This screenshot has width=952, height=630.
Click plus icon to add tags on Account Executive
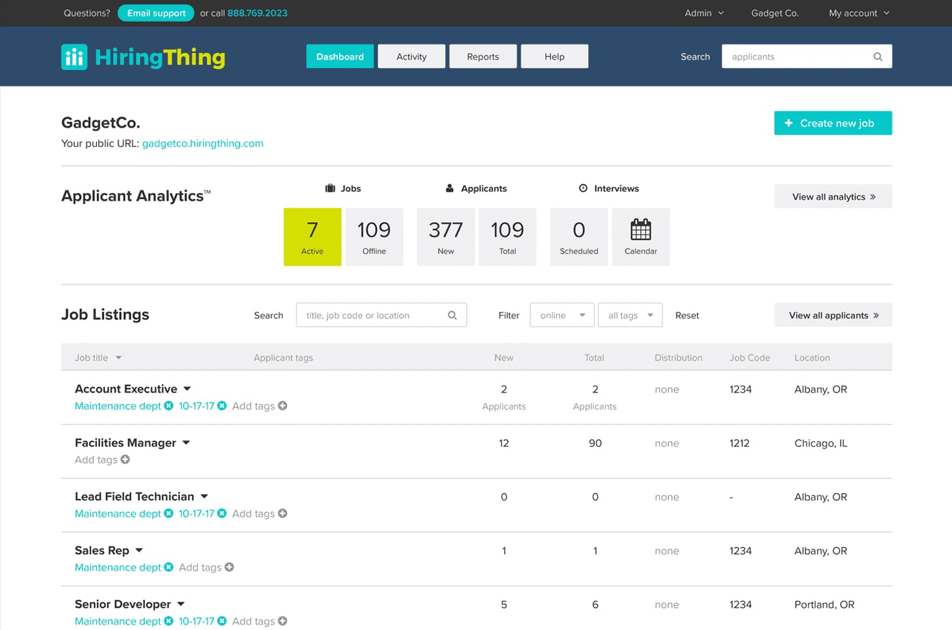click(x=283, y=406)
